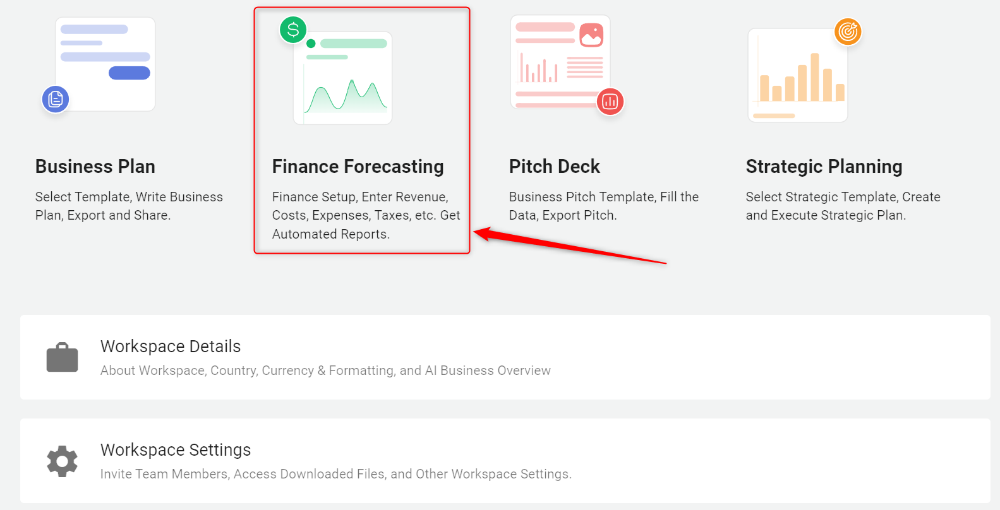Open the Finance Forecasting heading
1000x510 pixels.
358,166
